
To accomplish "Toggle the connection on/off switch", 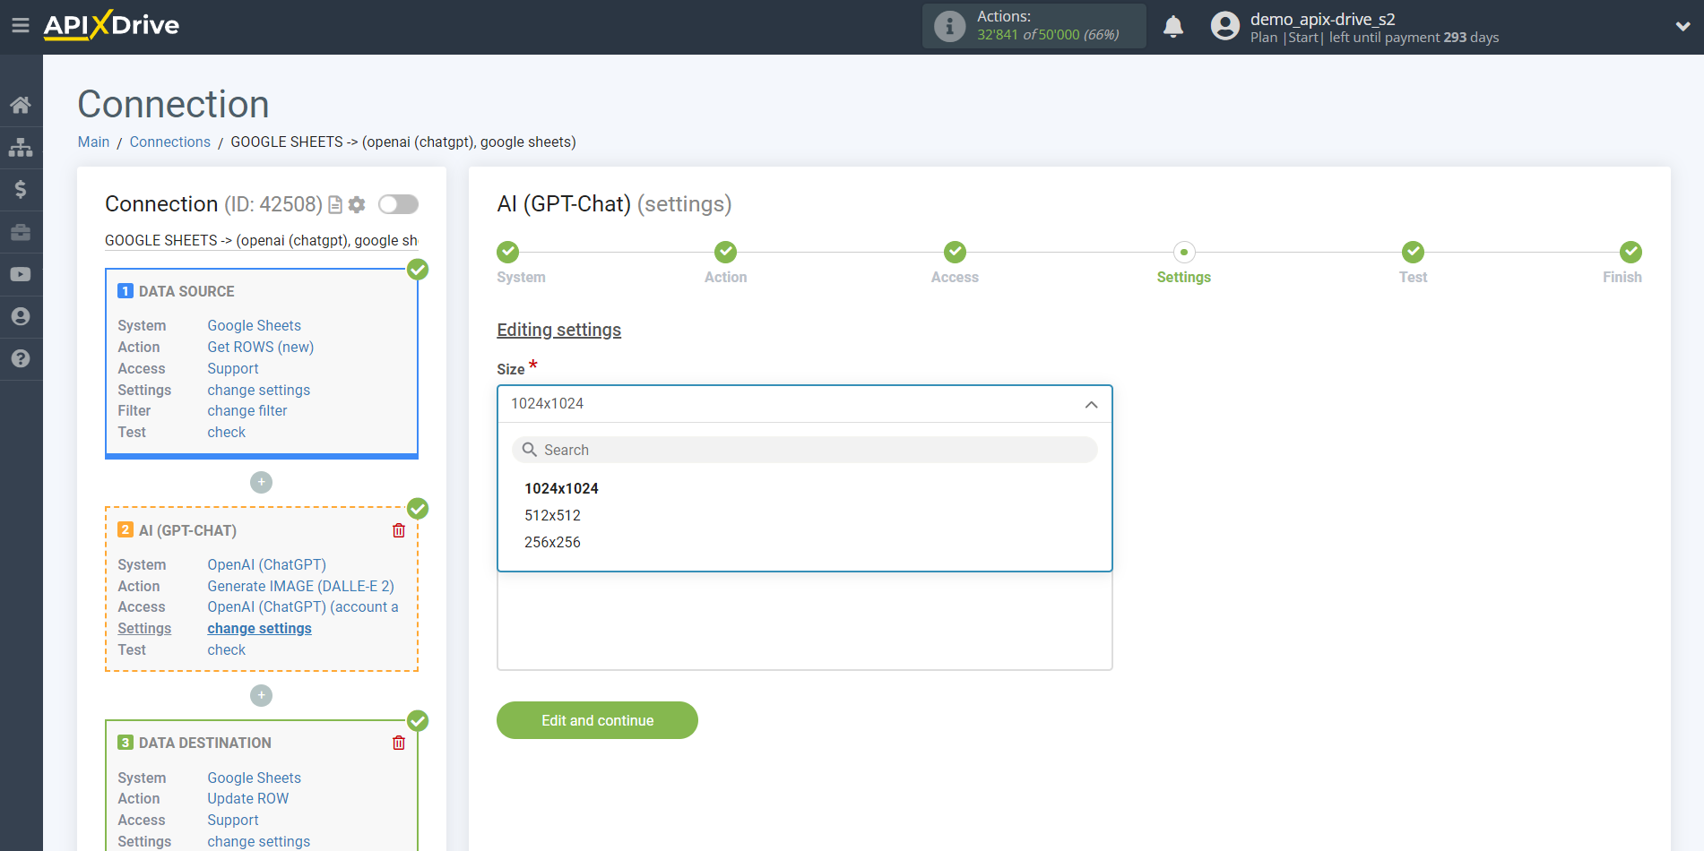I will coord(398,204).
